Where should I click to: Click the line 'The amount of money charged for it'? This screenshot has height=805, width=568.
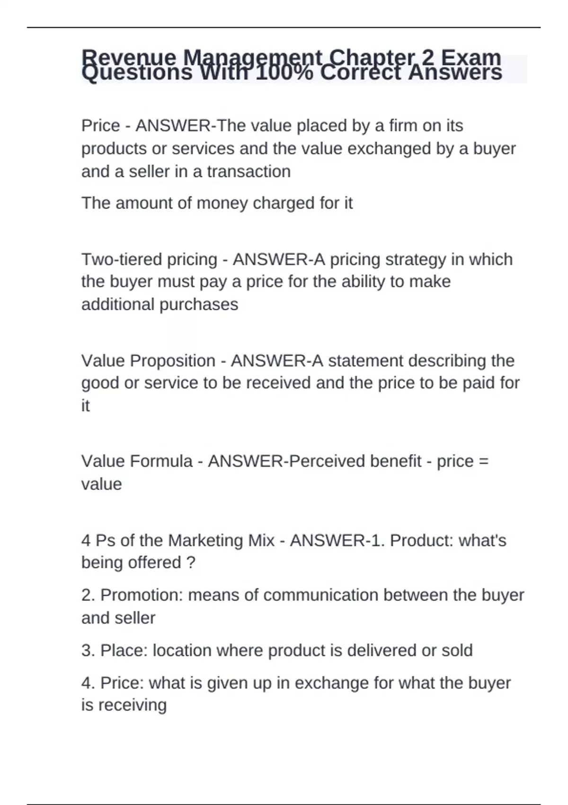click(217, 203)
